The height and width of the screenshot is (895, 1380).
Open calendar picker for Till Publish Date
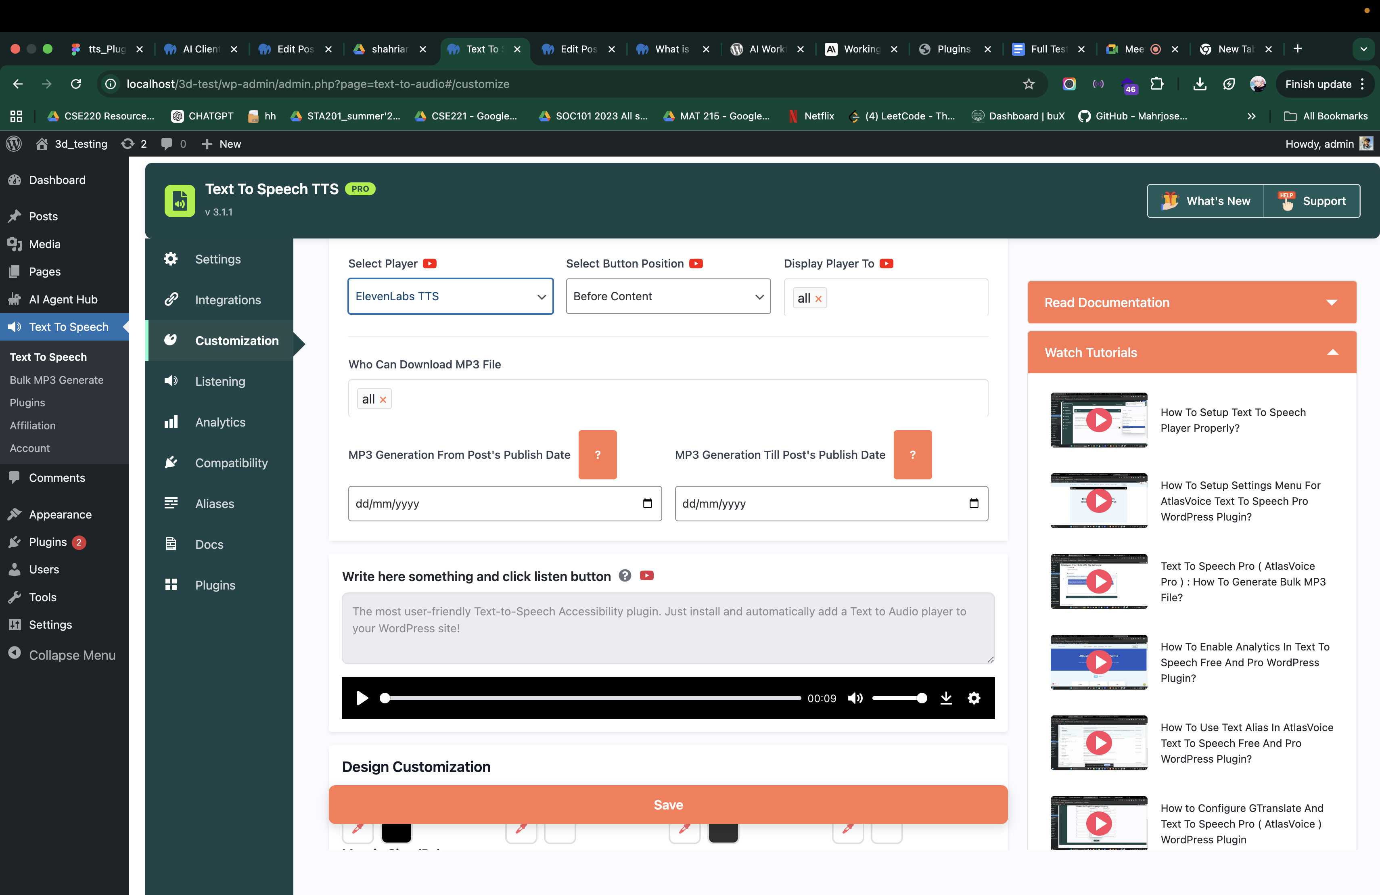tap(974, 503)
